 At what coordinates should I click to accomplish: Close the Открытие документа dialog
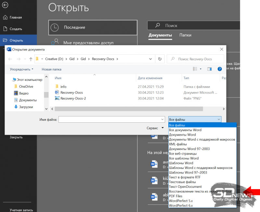coord(222,49)
